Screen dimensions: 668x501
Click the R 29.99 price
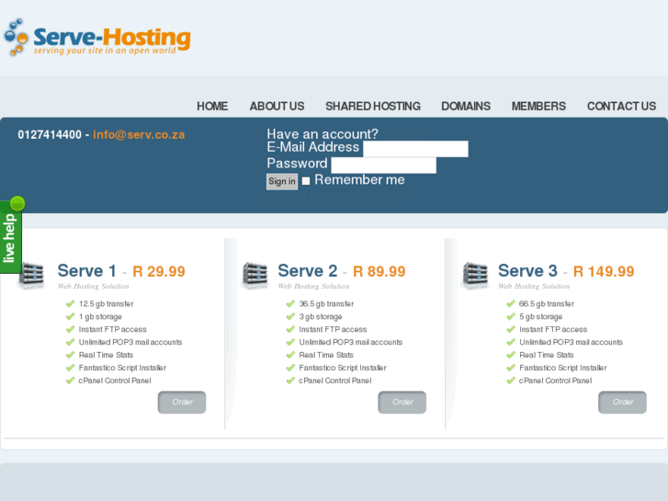159,271
